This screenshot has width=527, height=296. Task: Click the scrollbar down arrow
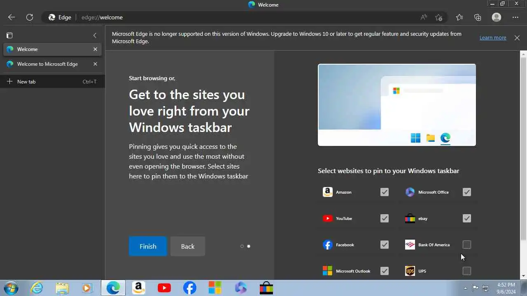pos(524,276)
